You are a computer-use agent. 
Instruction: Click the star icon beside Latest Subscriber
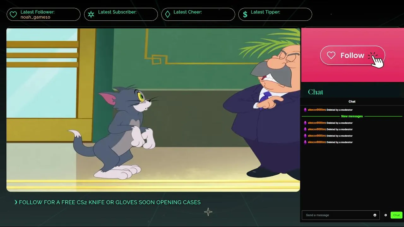point(91,15)
